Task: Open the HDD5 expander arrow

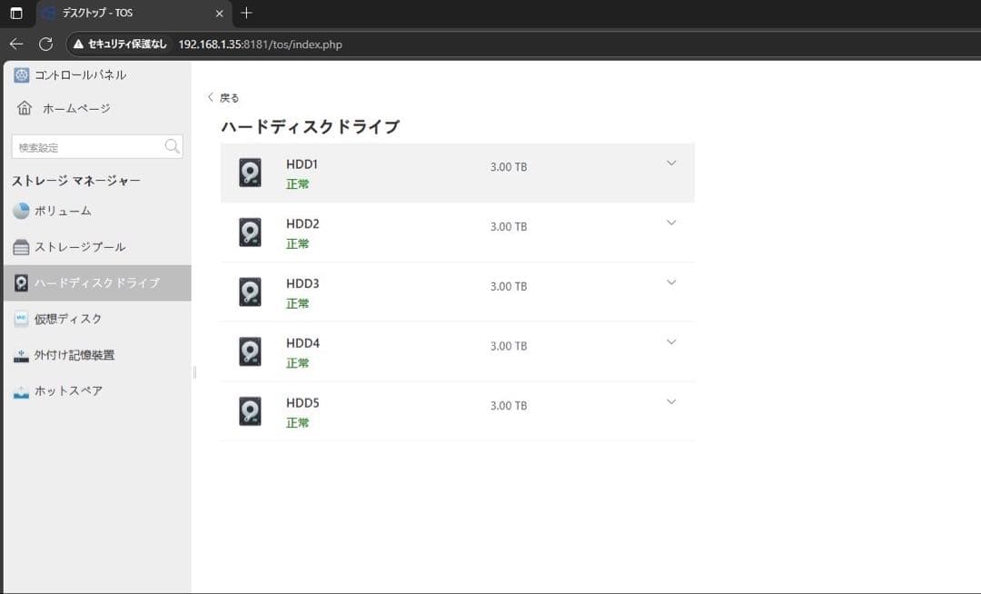Action: [x=670, y=401]
